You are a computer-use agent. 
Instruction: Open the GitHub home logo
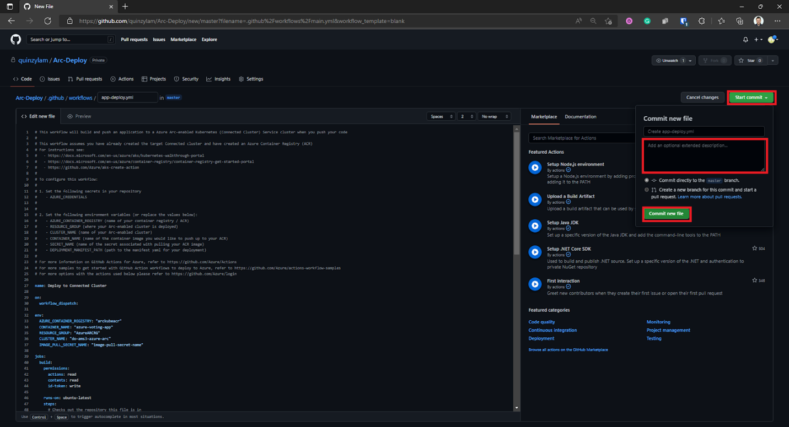pos(16,40)
